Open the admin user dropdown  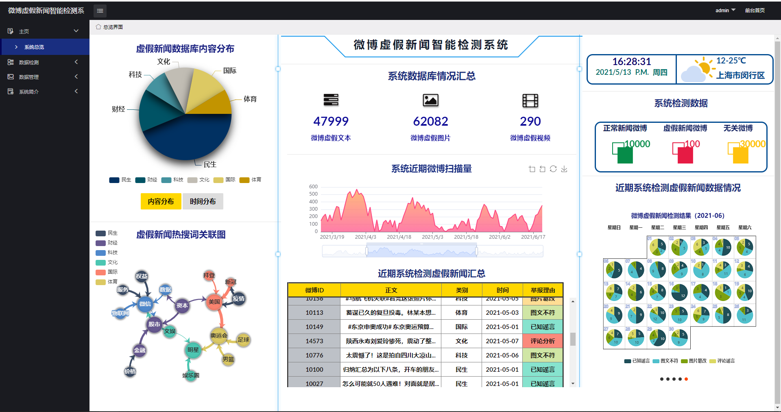(725, 11)
